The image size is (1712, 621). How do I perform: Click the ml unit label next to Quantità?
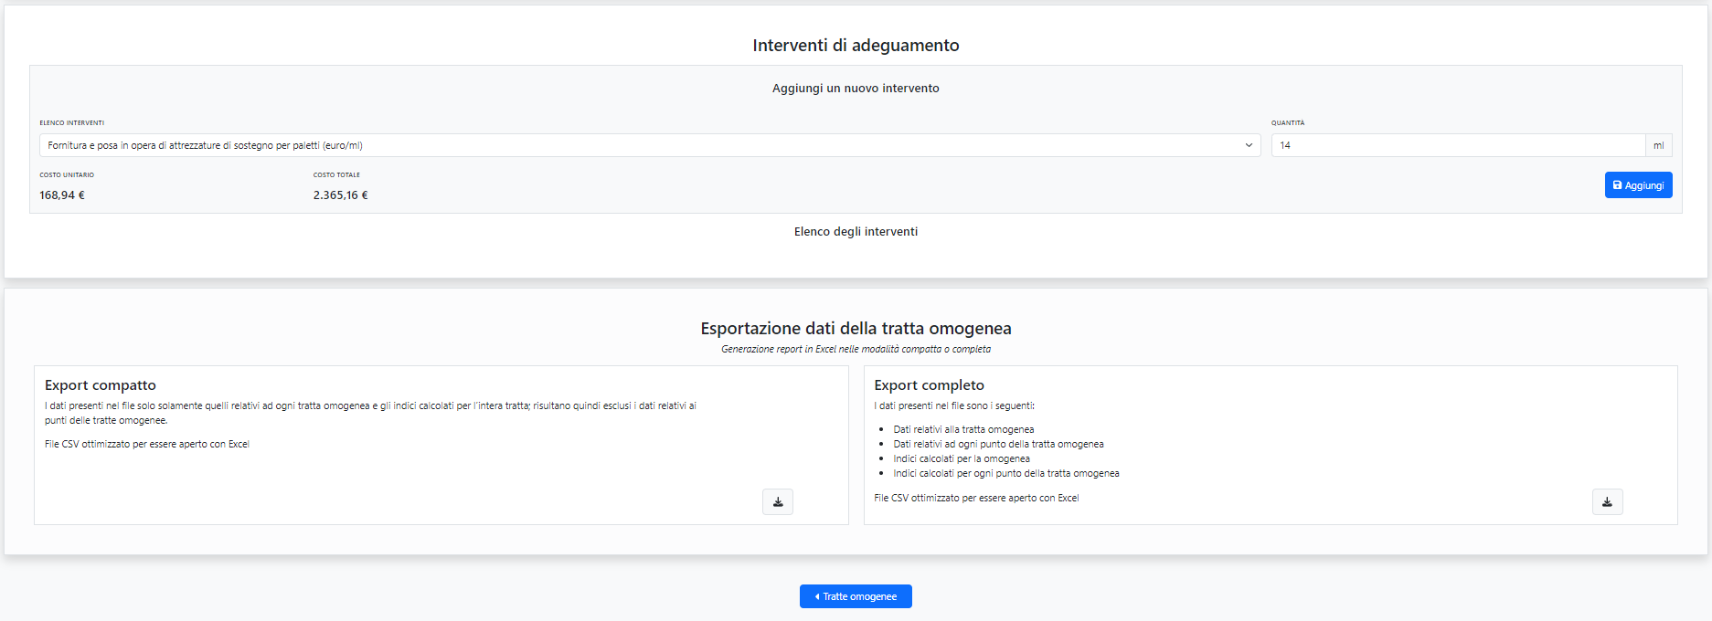(x=1658, y=145)
